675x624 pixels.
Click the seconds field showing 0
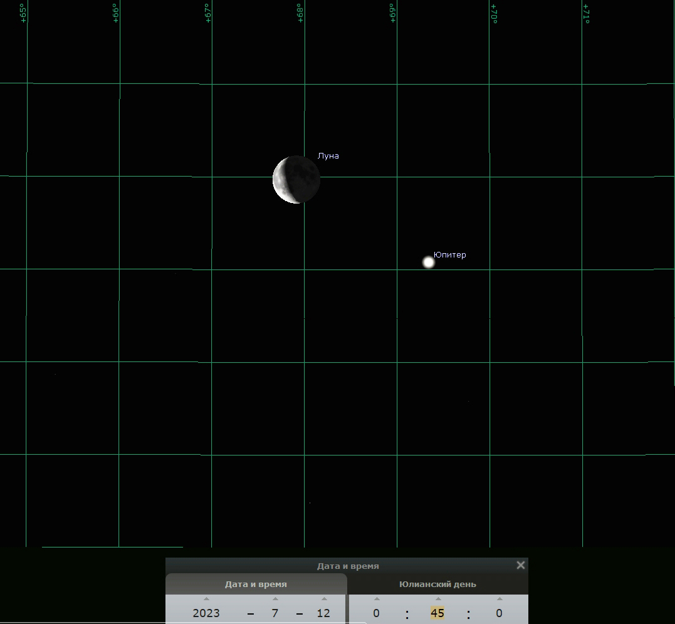tap(499, 613)
